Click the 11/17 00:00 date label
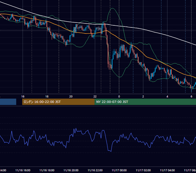The height and width of the screenshot is (173, 196). click(119, 170)
